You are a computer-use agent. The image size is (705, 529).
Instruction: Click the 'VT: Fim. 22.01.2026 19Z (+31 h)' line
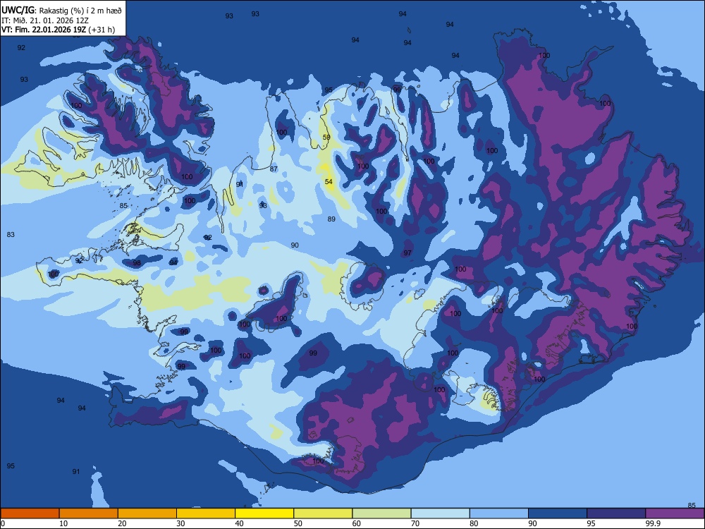[58, 30]
